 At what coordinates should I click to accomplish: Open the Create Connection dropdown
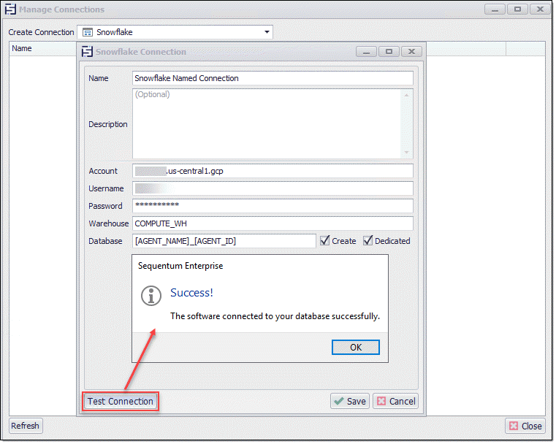pyautogui.click(x=267, y=32)
